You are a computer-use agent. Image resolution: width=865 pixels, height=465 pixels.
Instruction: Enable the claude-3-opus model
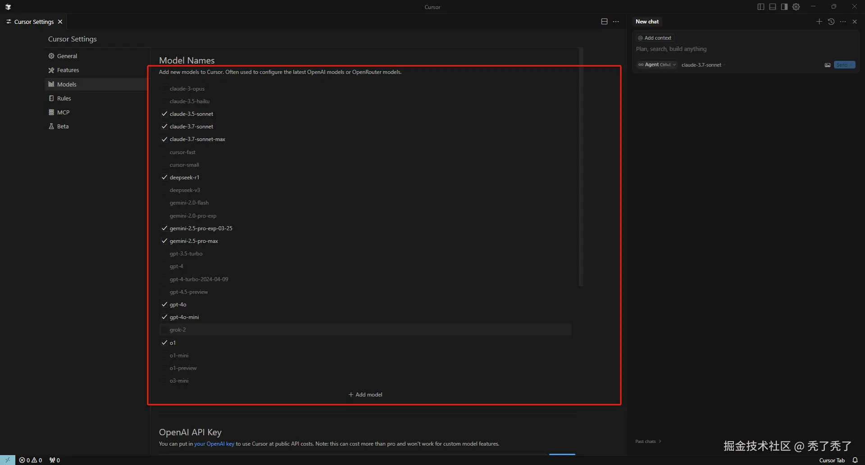click(164, 89)
